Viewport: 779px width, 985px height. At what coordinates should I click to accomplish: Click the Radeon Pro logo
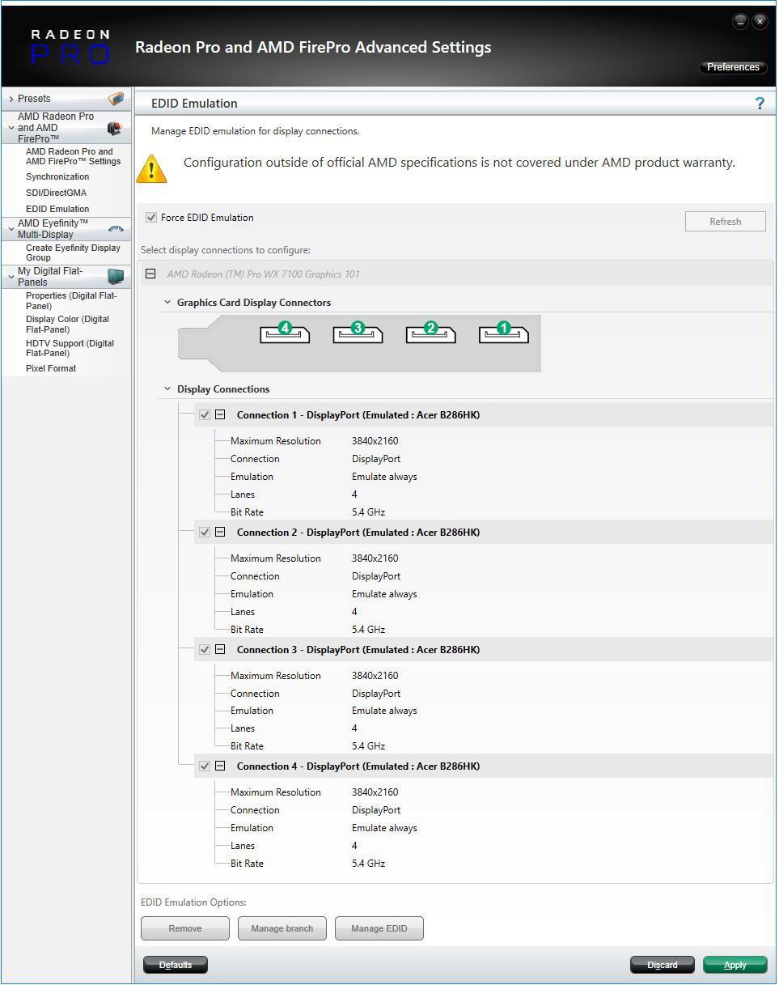(x=70, y=47)
